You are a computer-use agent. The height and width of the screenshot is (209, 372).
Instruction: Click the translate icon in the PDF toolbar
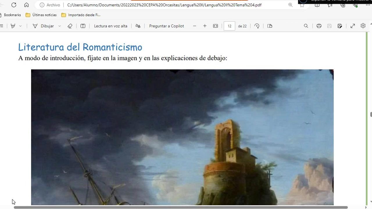tap(138, 26)
